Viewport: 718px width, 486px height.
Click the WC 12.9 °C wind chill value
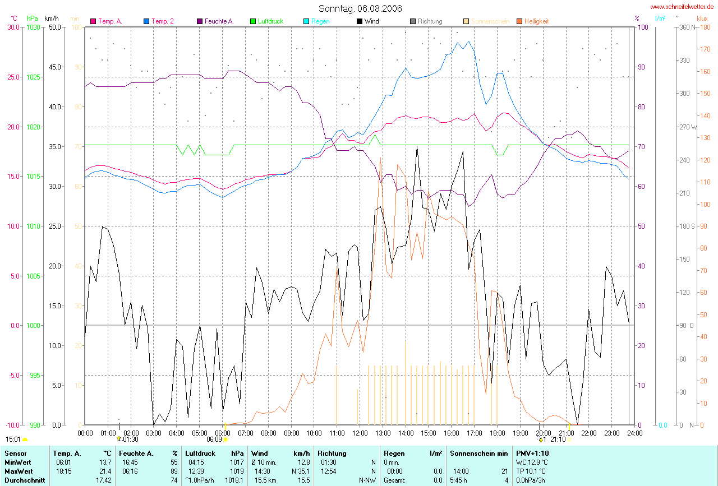point(531,462)
